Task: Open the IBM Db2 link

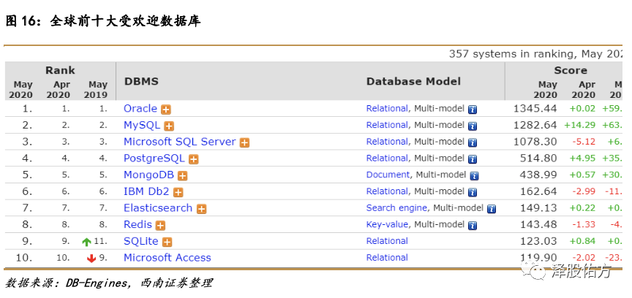Action: 147,191
